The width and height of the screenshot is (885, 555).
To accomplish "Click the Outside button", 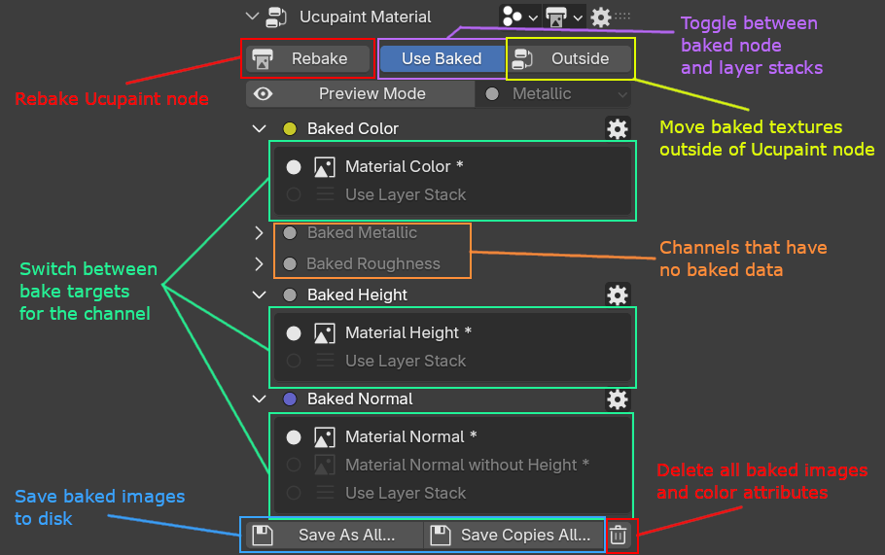I will coord(569,58).
